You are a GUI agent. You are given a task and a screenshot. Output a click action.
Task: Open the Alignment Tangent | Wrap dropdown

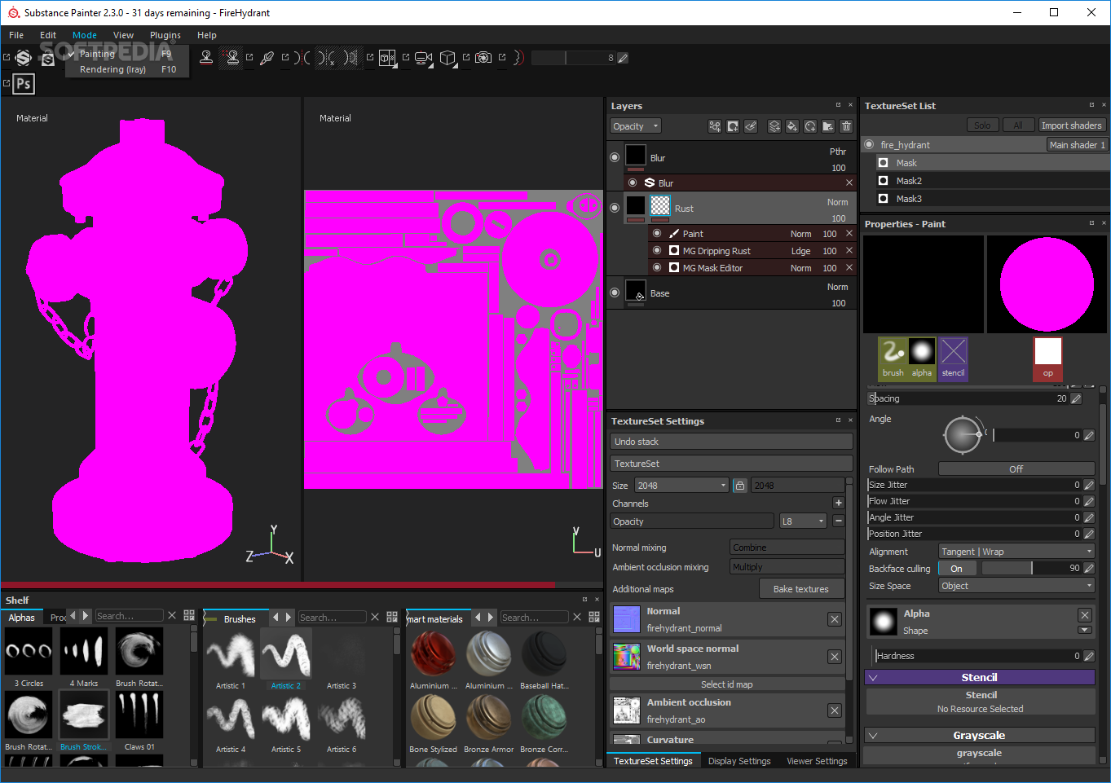click(1016, 552)
